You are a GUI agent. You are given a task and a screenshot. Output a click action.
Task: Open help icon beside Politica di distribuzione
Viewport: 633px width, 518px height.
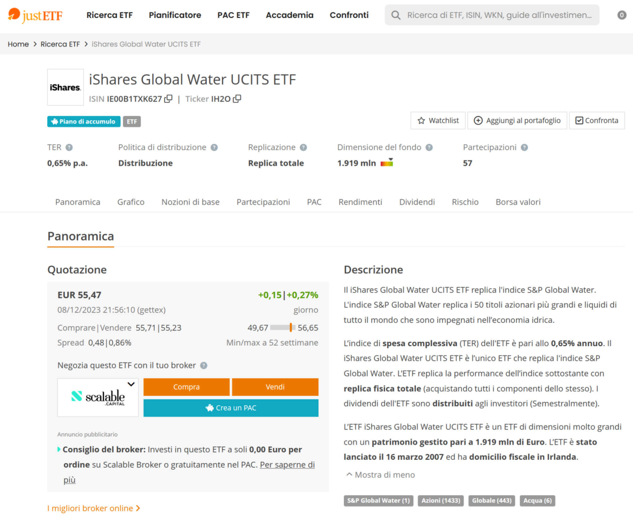[x=214, y=147]
